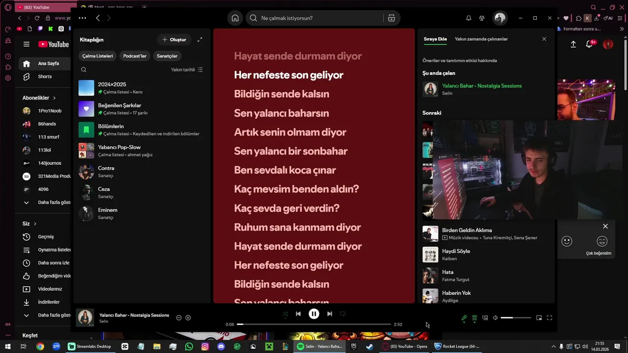
Task: Open YouTube hamburger guide menu
Action: (x=26, y=44)
